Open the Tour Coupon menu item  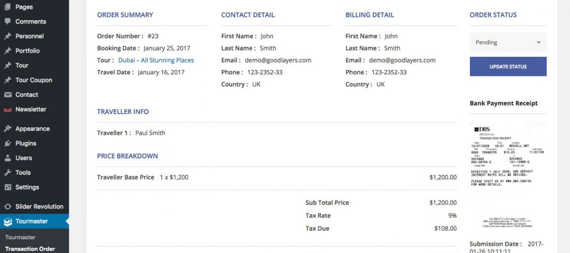34,80
